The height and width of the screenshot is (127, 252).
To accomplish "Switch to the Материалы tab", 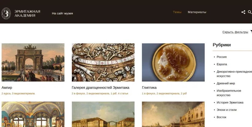I will [197, 12].
